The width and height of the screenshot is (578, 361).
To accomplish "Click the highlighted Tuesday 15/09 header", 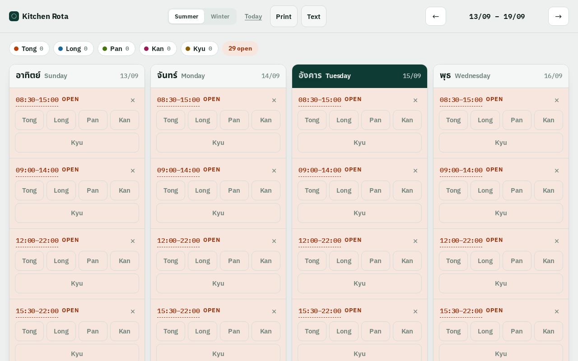I will [x=359, y=76].
